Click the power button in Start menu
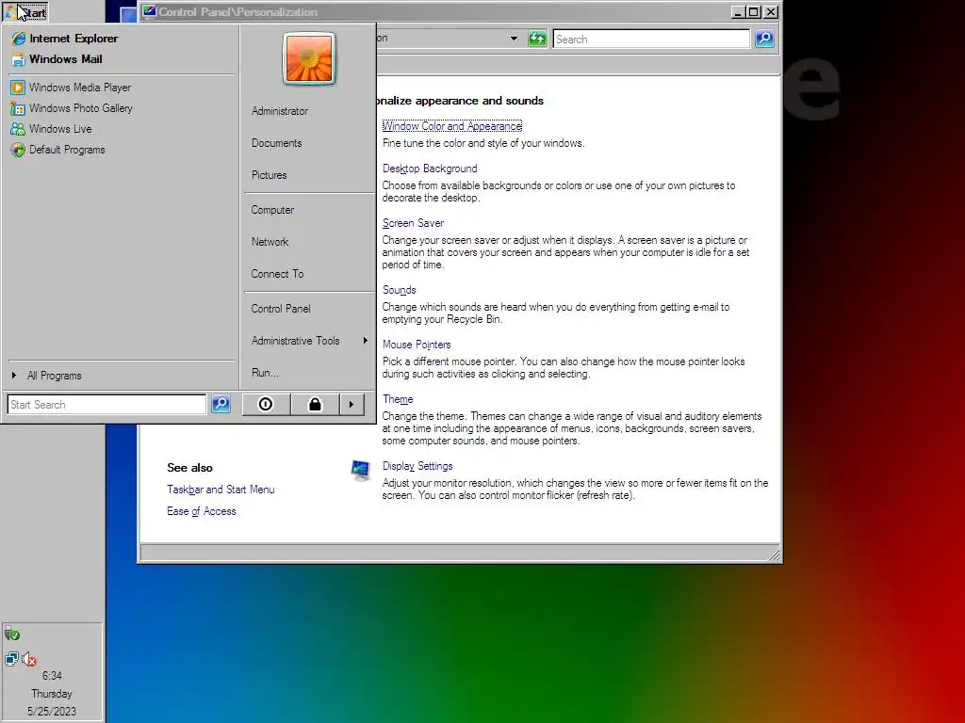Viewport: 965px width, 723px height. click(266, 404)
